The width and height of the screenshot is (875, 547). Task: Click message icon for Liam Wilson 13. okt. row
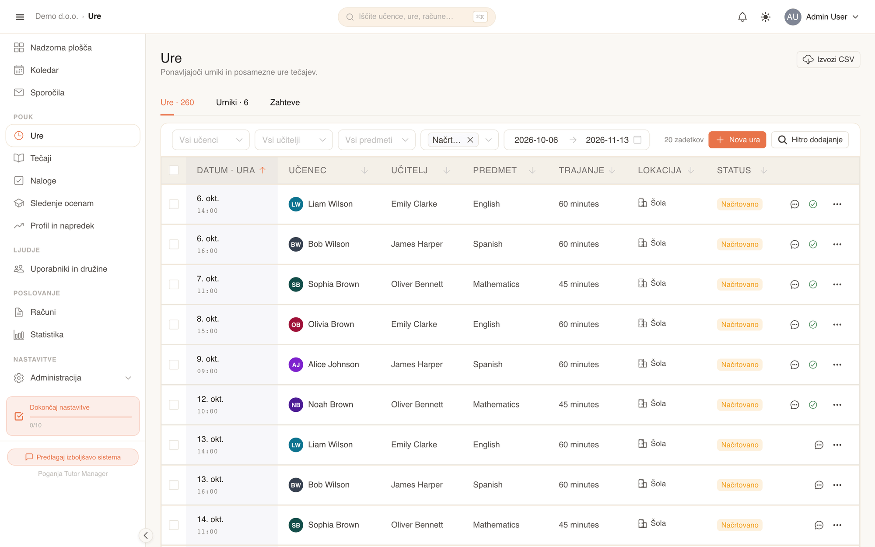819,445
